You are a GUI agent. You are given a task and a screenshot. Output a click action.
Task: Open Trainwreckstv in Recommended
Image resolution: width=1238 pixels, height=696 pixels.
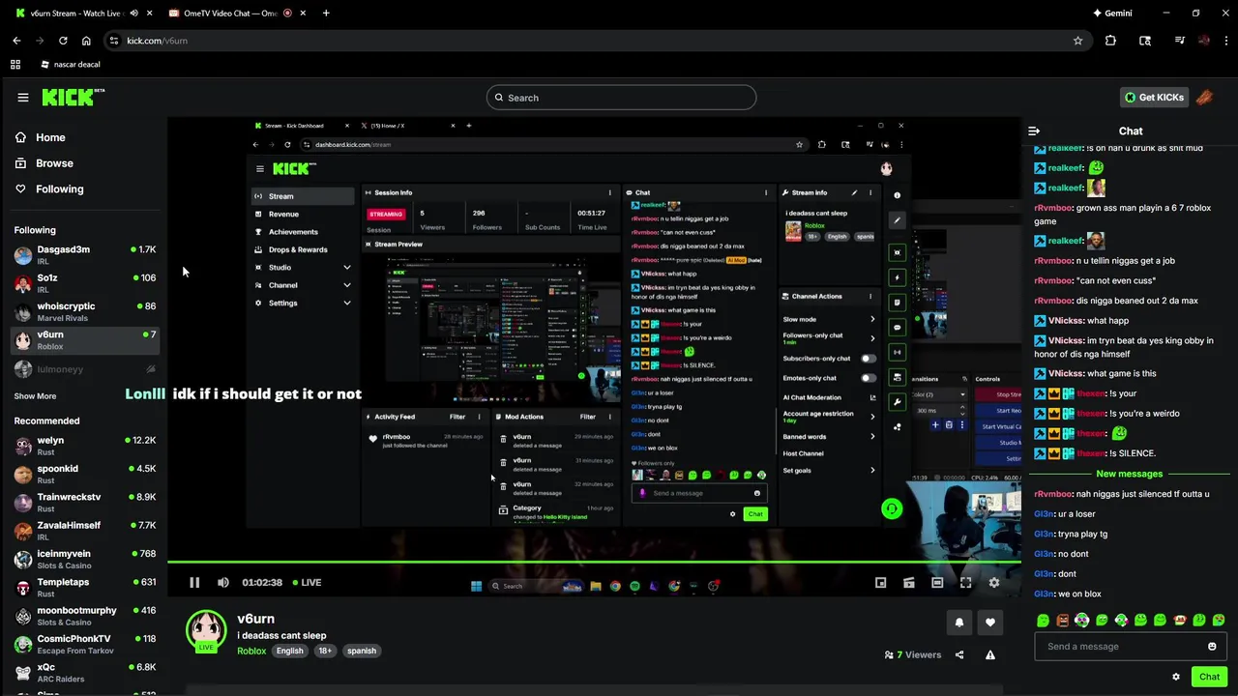(x=85, y=503)
